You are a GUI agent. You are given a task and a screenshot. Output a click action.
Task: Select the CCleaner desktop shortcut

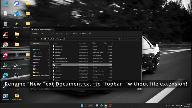[x=5, y=35]
